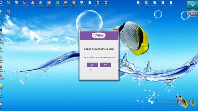Open the ABBYY Lingvo desktop shortcut
The image size is (198, 111).
[65, 4]
